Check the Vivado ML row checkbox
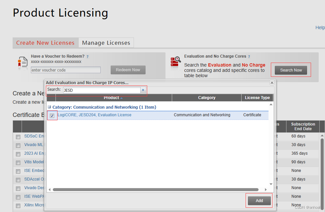 tap(18, 145)
